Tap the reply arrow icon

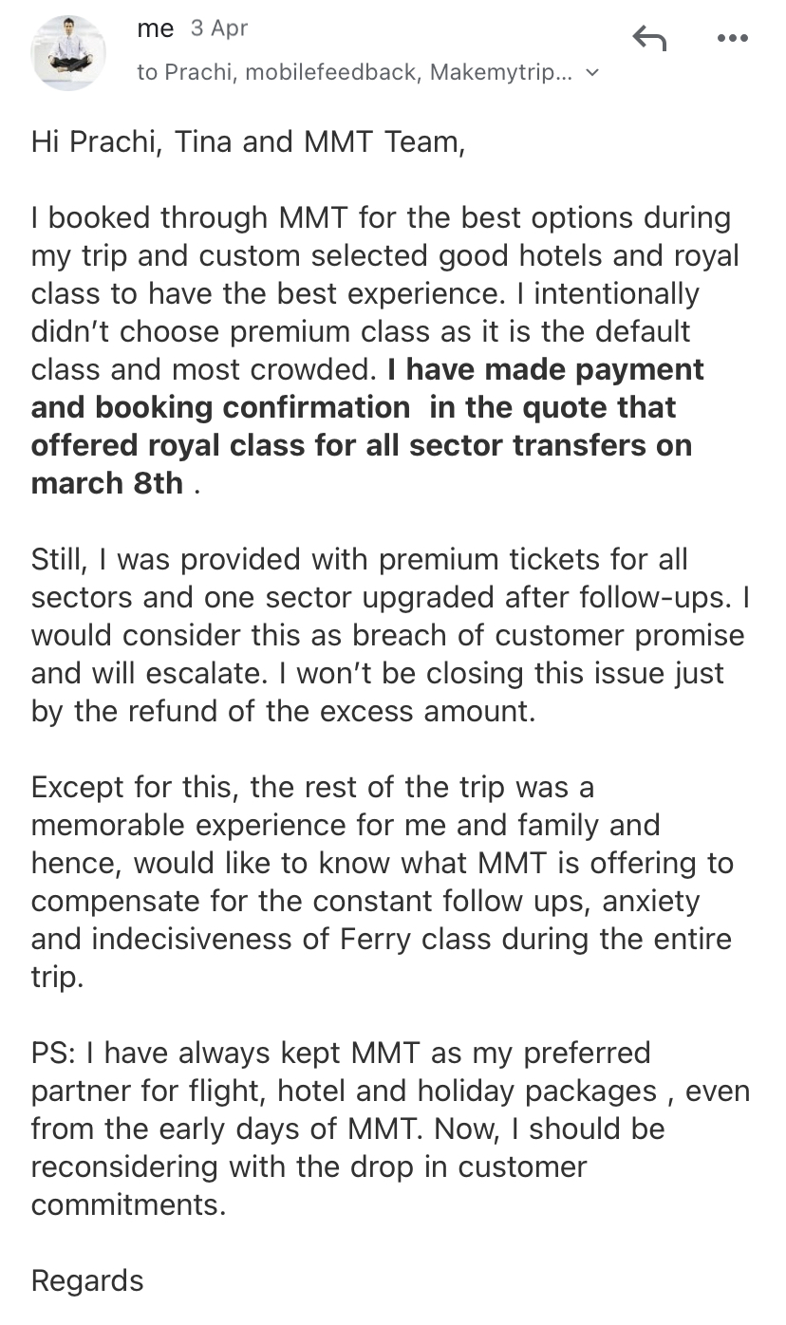(x=649, y=39)
